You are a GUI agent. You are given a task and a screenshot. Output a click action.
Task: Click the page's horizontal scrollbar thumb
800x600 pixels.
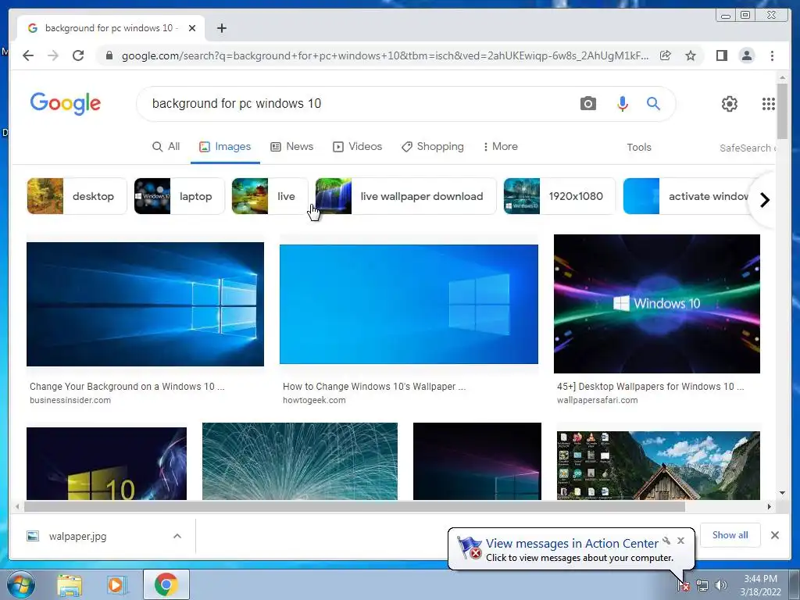click(355, 506)
